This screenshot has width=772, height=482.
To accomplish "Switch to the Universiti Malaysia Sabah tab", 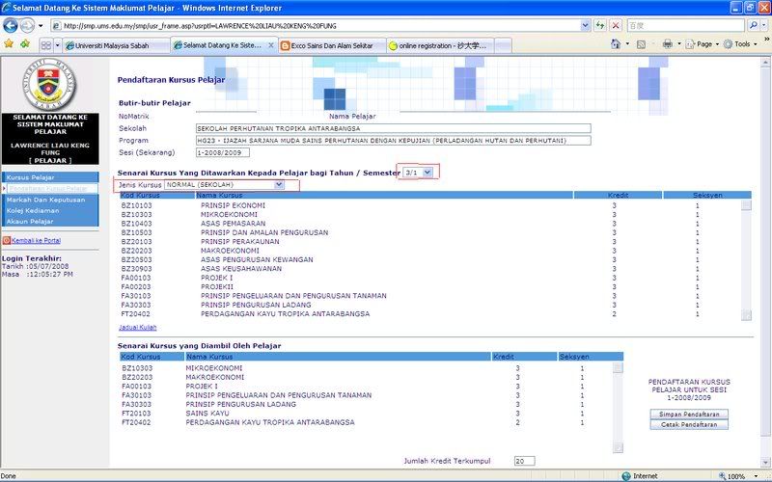I will [x=116, y=45].
